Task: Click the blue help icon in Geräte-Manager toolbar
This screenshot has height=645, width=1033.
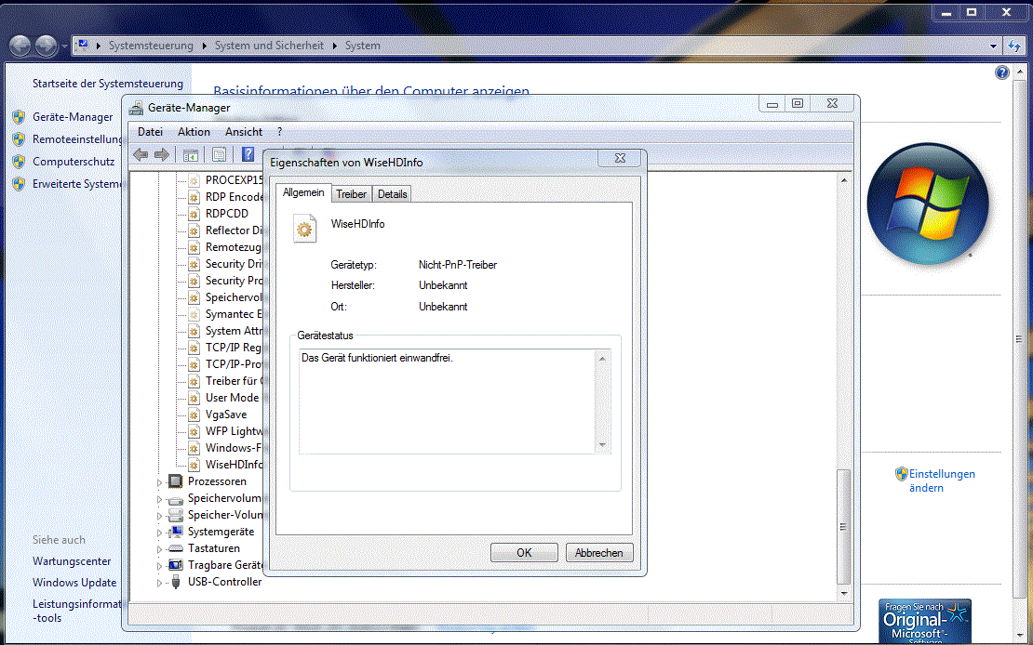Action: 248,154
